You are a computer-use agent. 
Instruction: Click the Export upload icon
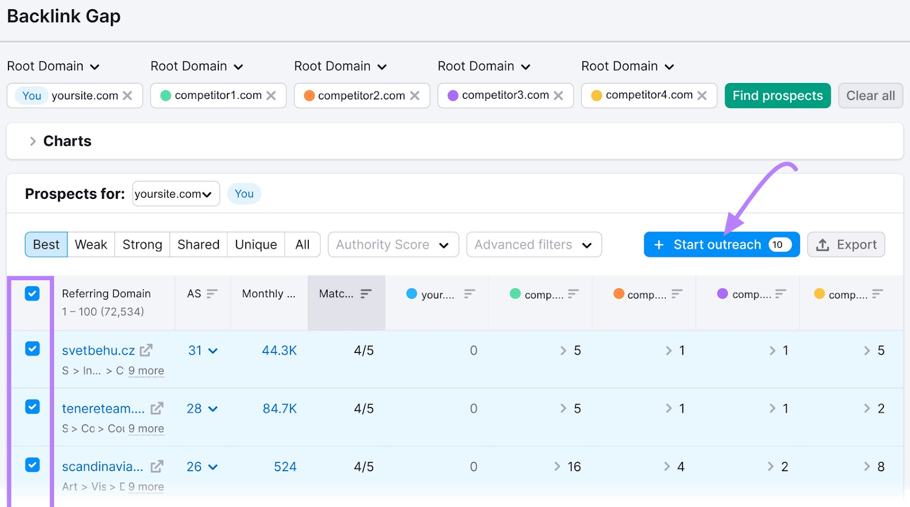tap(822, 245)
